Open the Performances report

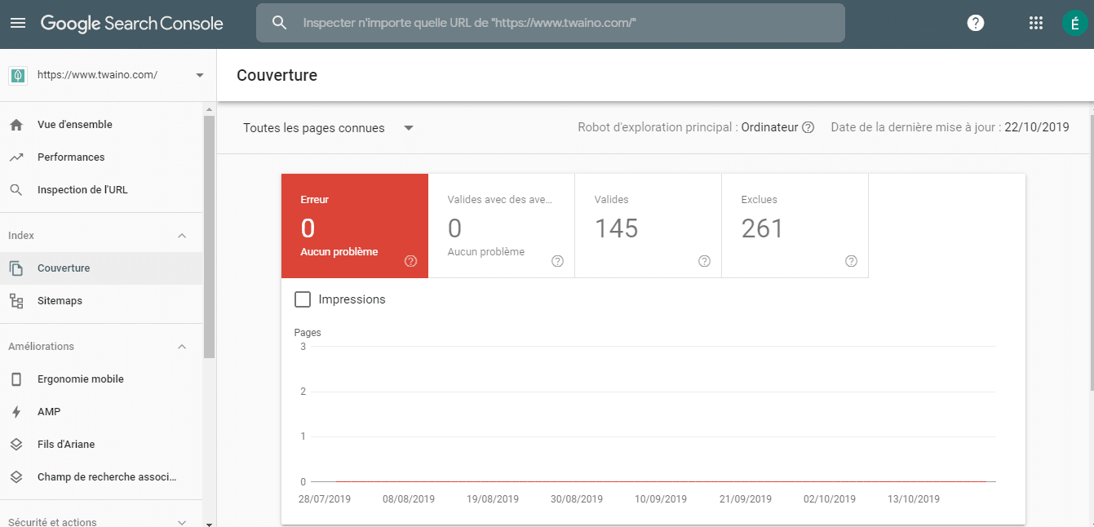tap(101, 157)
